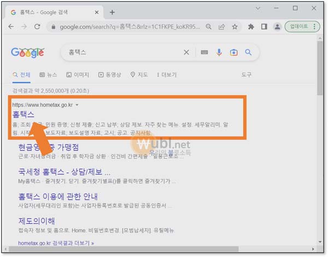This screenshot has width=328, height=257.
Task: Minimize the Chrome window
Action: tap(277, 8)
